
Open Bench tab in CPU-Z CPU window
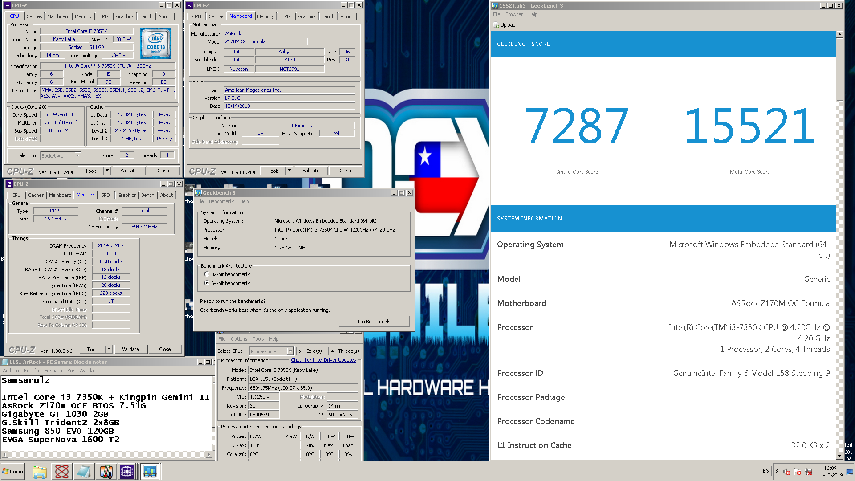tap(146, 16)
